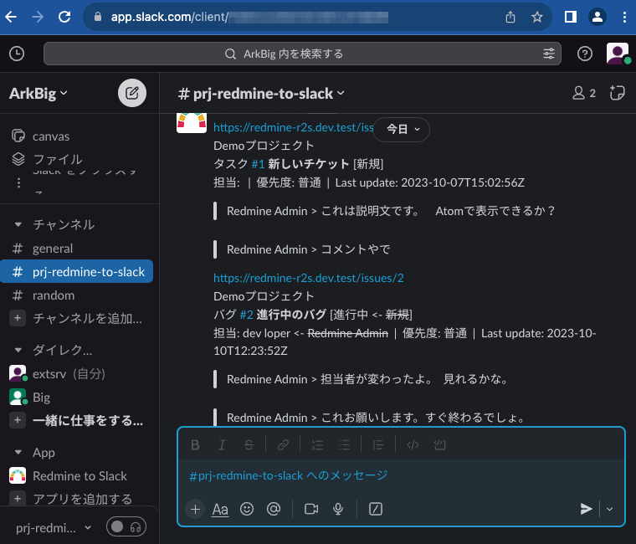Open search filter sliders icon

(549, 54)
